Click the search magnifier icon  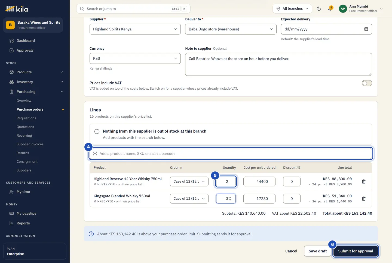(82, 9)
